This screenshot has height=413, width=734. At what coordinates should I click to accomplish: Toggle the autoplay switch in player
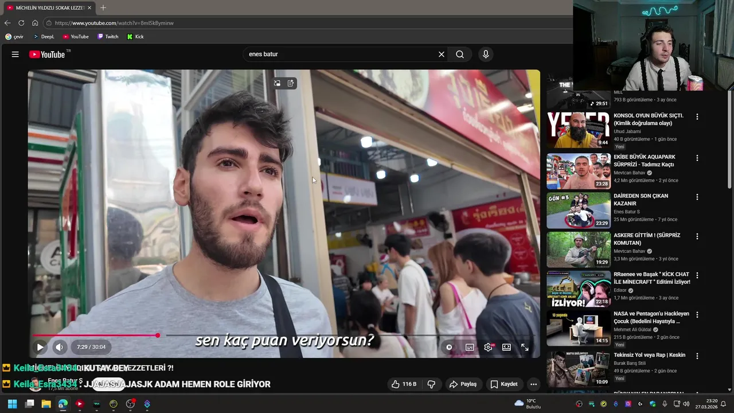(x=449, y=347)
